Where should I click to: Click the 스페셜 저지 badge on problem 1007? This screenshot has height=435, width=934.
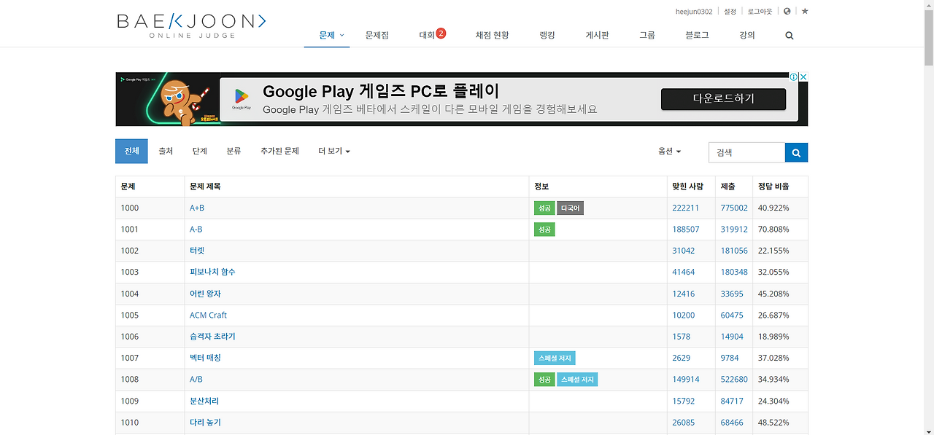554,358
